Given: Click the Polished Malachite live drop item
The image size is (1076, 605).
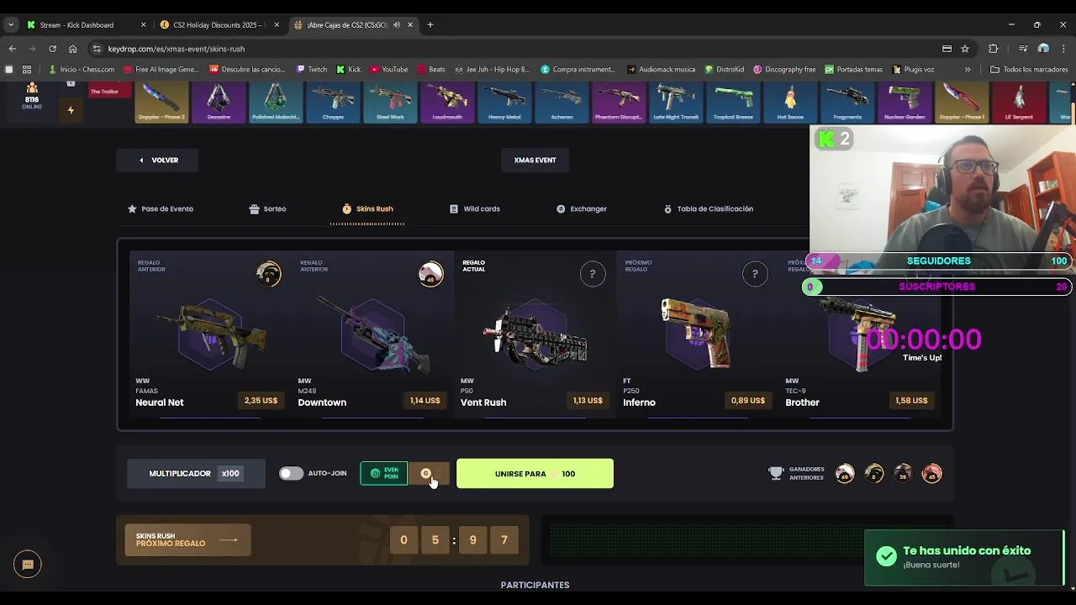Looking at the screenshot, I should coord(276,103).
